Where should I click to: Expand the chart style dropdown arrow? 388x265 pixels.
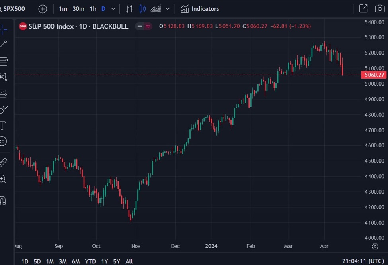167,8
